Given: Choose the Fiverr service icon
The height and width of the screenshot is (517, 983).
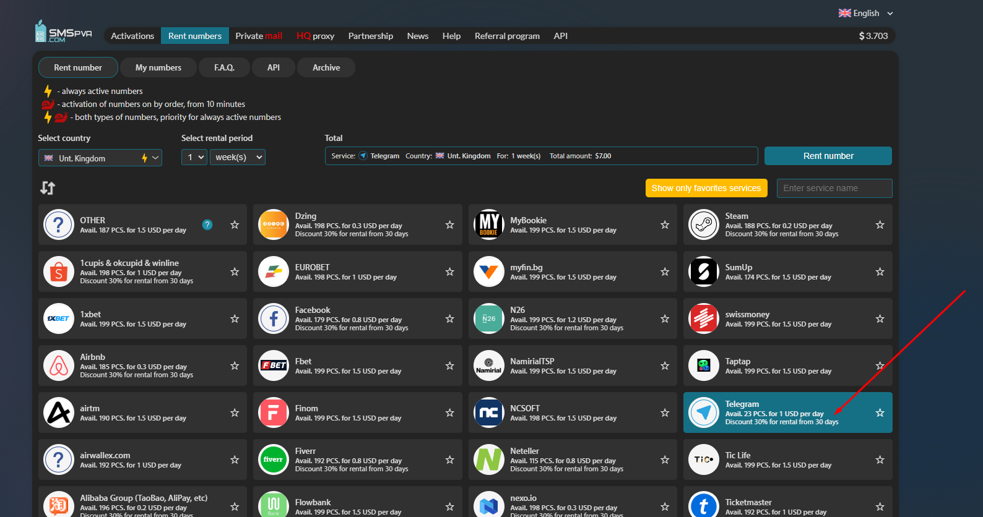Looking at the screenshot, I should [274, 459].
